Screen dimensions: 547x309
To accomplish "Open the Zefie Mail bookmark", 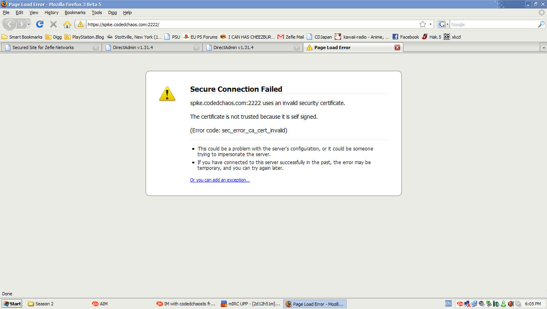I will tap(291, 37).
